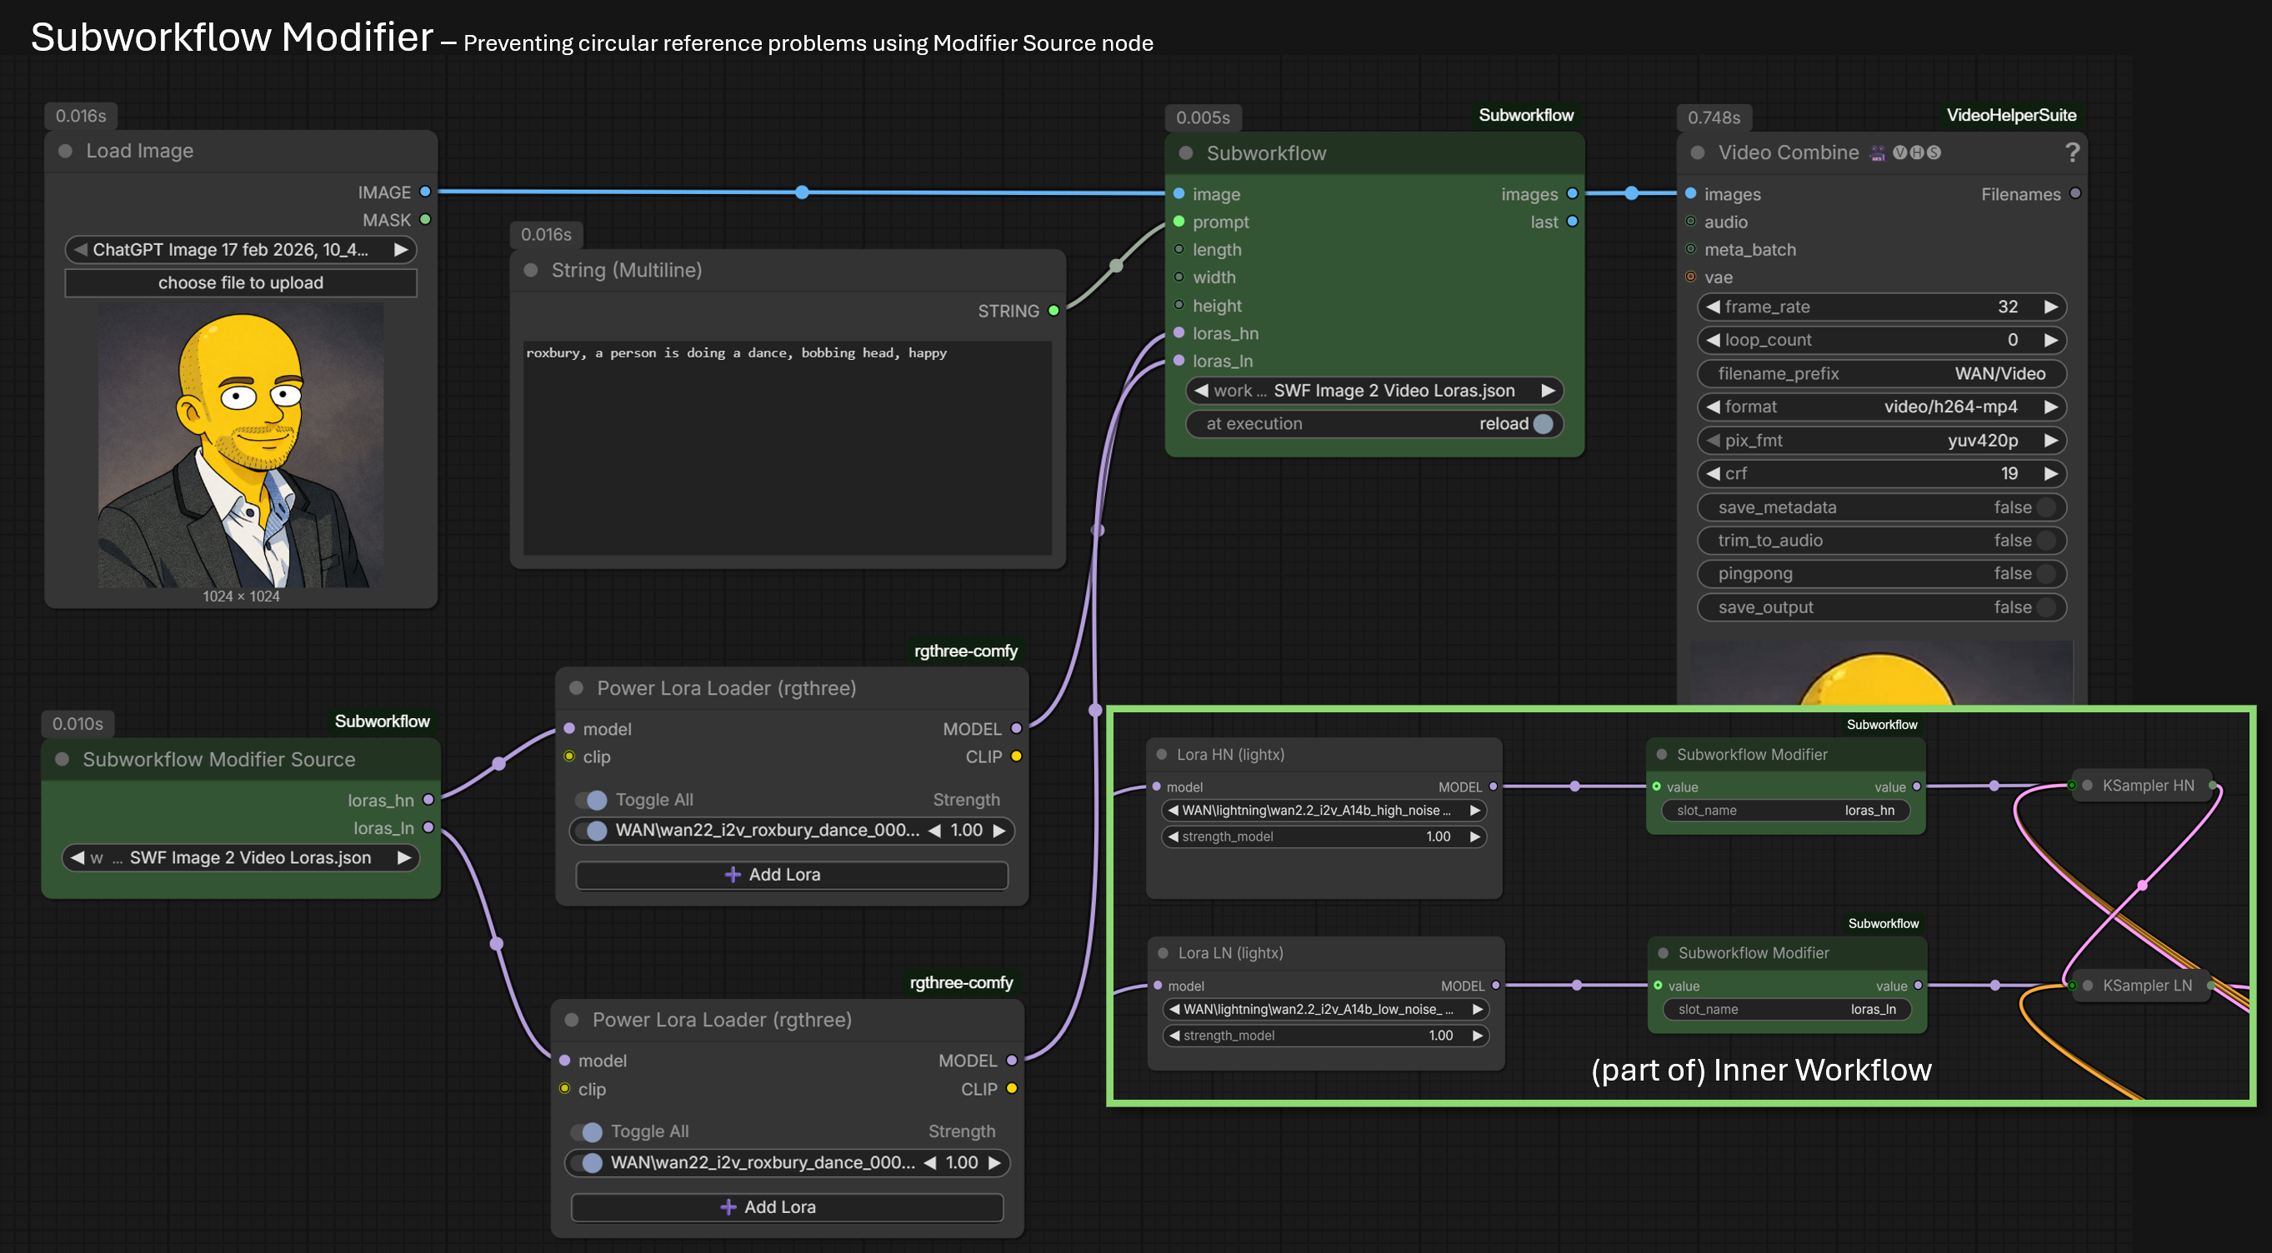Edit the filename_prefix WAN/Video field
This screenshot has width=2272, height=1253.
(1881, 373)
